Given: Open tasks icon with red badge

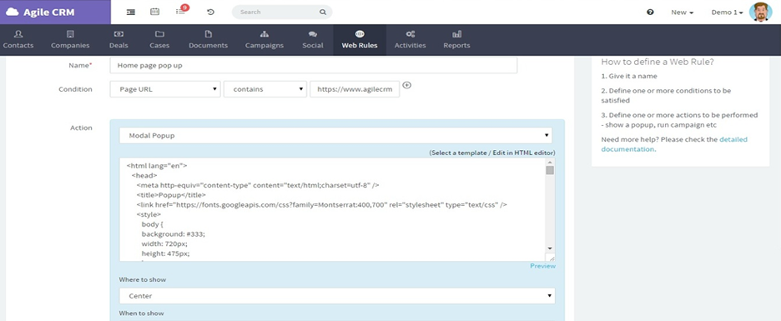Looking at the screenshot, I should tap(181, 11).
